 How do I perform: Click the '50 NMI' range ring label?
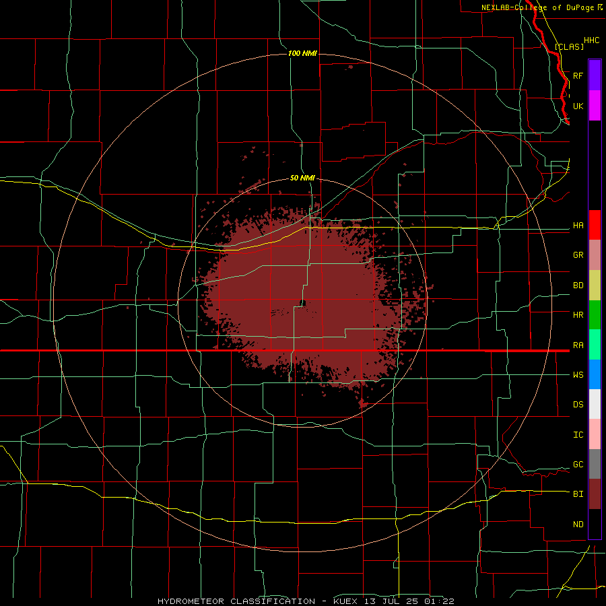click(x=302, y=178)
